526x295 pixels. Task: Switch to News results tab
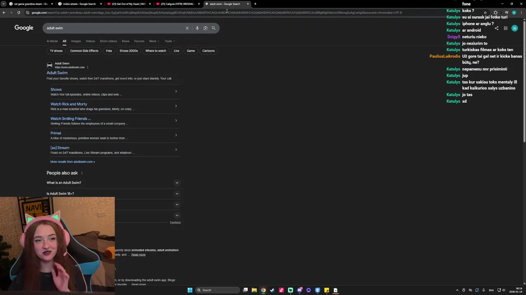125,41
